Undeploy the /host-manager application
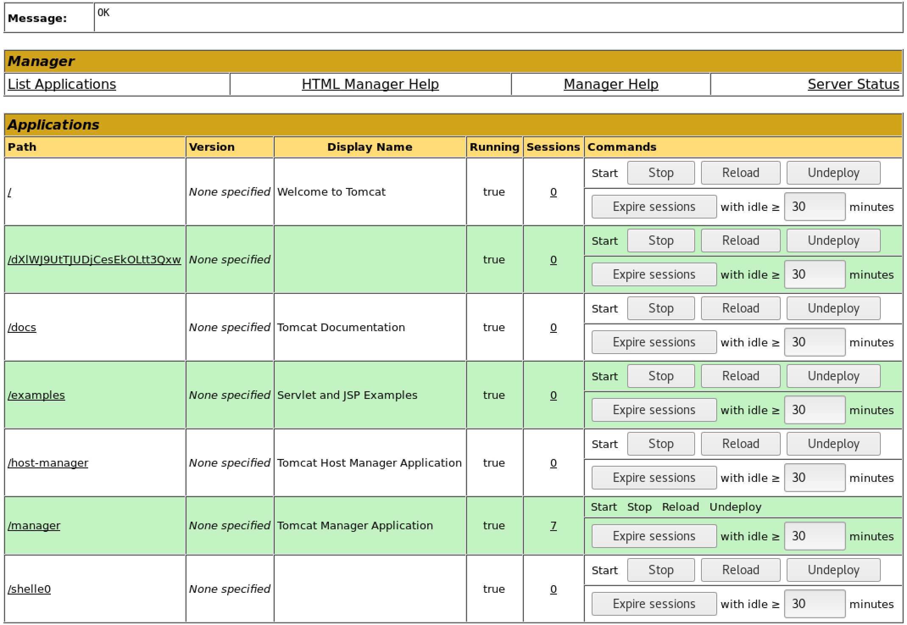Viewport: 907px width, 625px height. tap(833, 444)
